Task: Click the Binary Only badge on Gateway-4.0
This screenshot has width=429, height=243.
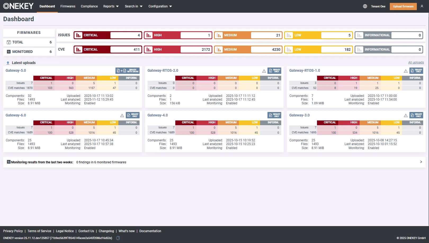Action: click(x=274, y=115)
